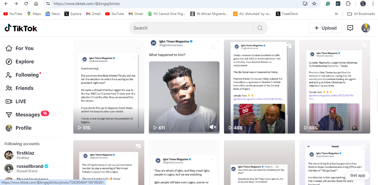Open TweetDeck bookmark
The width and height of the screenshot is (378, 185).
pos(287,14)
